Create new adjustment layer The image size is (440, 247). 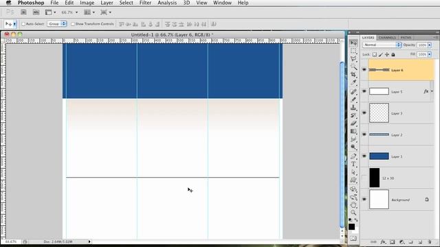[x=401, y=242]
